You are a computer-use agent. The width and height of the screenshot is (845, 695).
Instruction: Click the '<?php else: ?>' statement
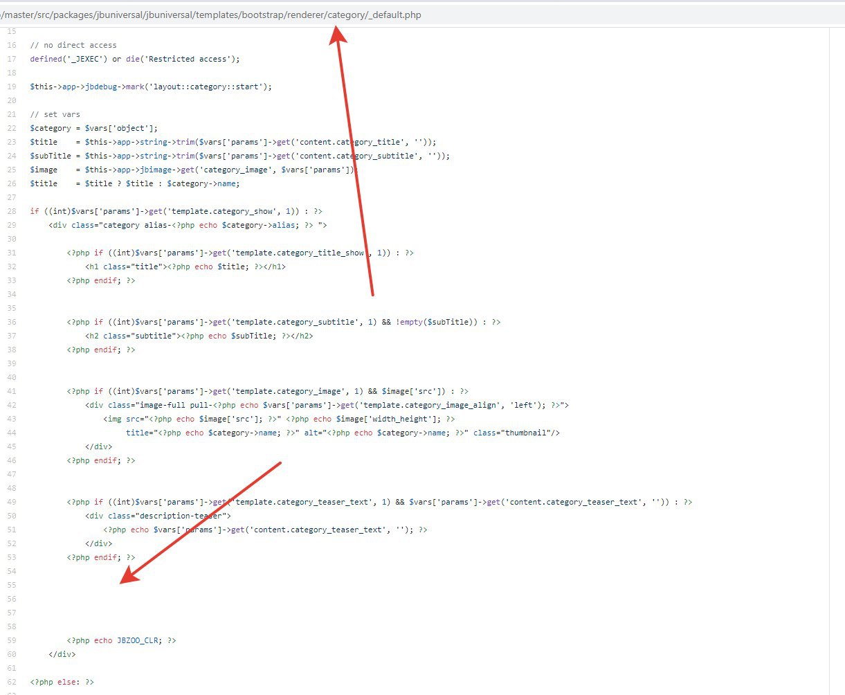pos(62,682)
